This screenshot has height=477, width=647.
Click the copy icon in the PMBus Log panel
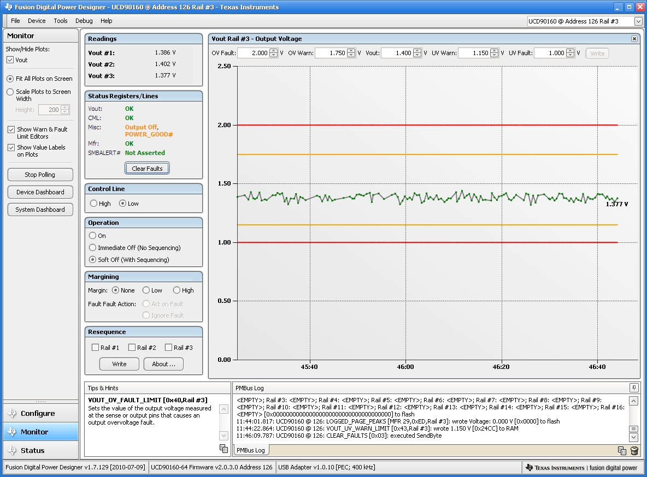(x=622, y=451)
